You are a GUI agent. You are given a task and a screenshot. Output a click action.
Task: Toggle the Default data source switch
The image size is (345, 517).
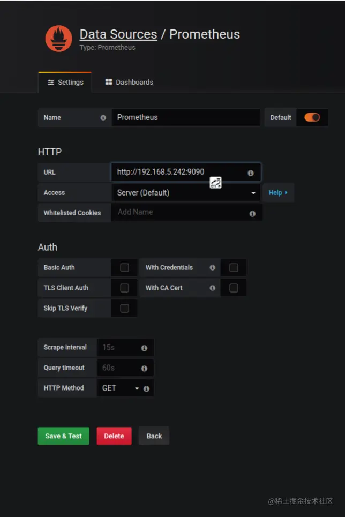312,117
